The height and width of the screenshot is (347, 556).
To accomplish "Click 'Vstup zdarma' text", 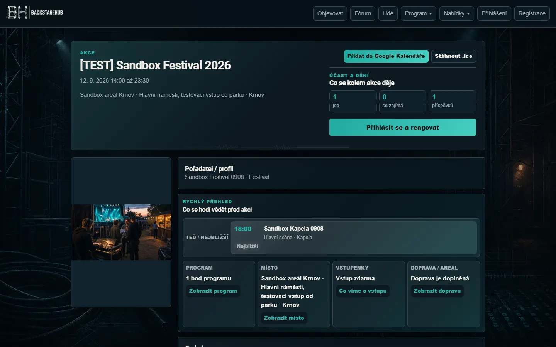I will tap(355, 278).
